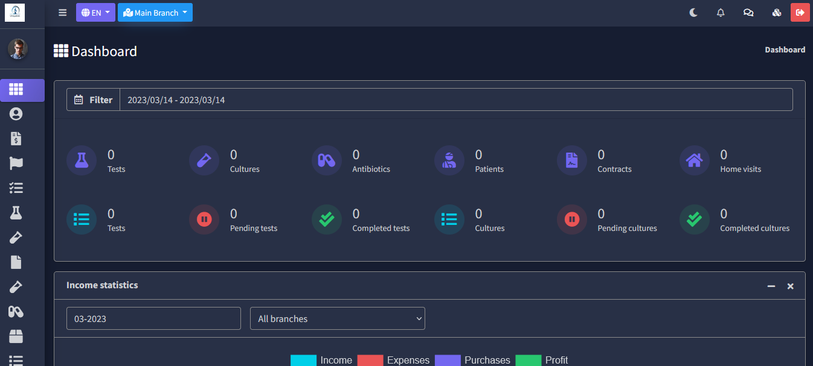The width and height of the screenshot is (813, 366).
Task: Click the Filter date range field
Action: [x=455, y=100]
